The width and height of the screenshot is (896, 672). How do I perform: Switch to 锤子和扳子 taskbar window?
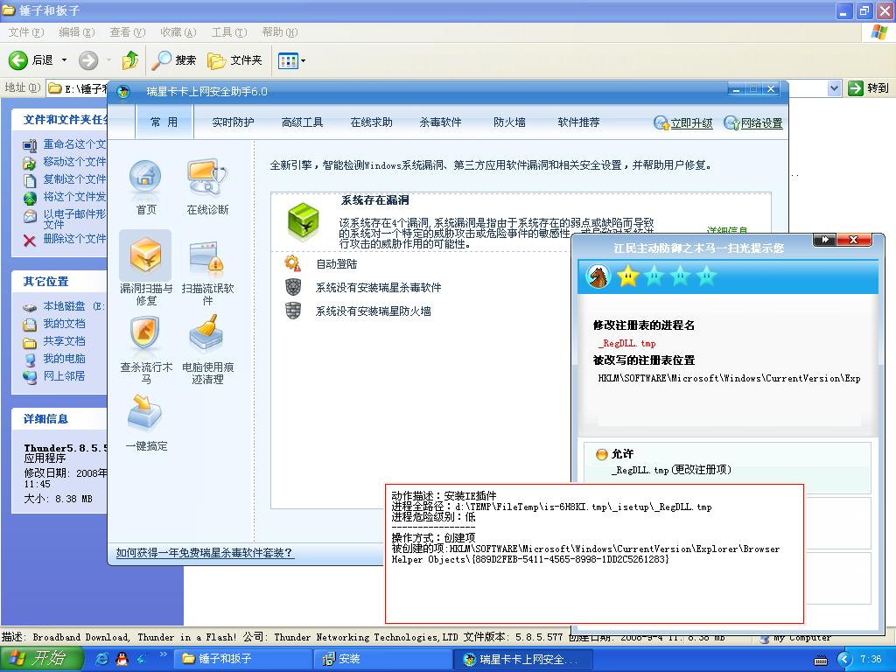point(244,659)
